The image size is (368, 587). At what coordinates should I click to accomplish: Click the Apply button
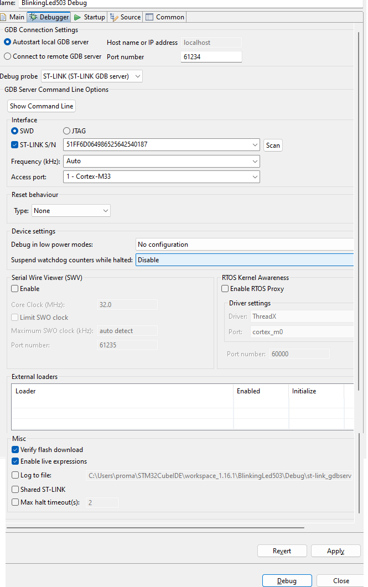point(335,550)
